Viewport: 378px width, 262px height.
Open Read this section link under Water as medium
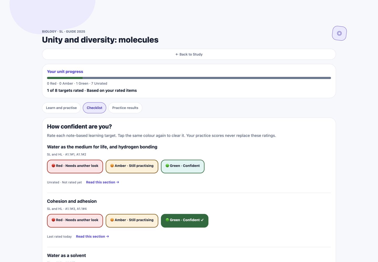tap(103, 182)
